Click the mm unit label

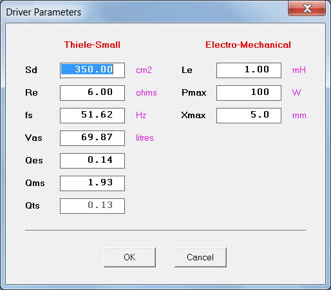[299, 116]
